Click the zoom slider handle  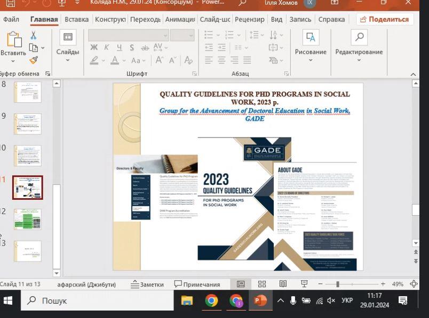click(338, 284)
